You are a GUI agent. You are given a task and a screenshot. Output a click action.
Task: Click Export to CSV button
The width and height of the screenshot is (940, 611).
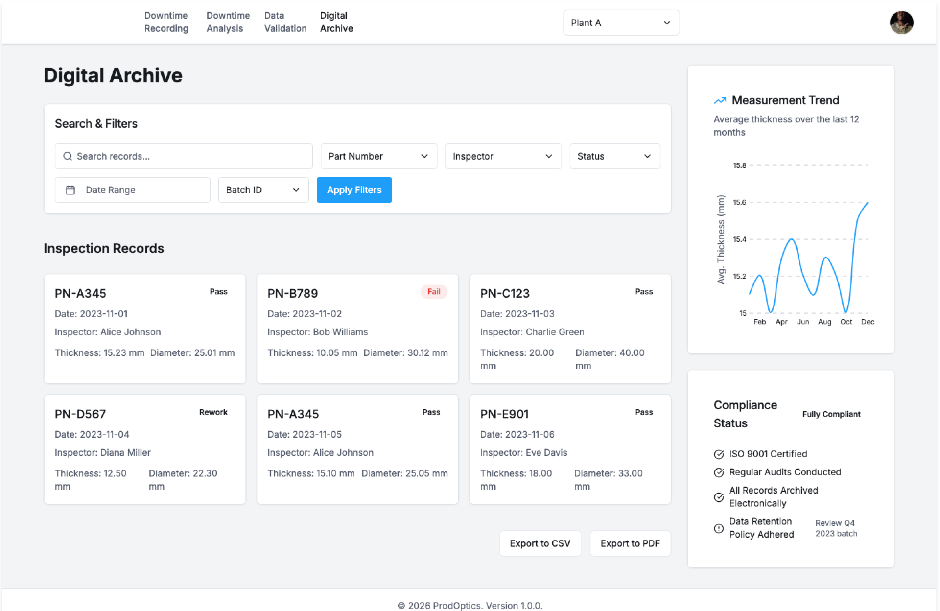(540, 543)
